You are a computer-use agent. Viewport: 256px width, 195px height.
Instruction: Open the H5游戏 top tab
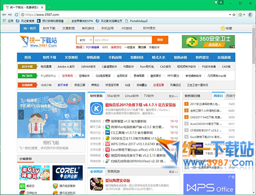[x=127, y=28]
